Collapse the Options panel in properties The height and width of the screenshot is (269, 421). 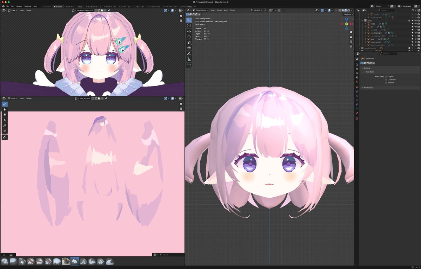coord(362,68)
